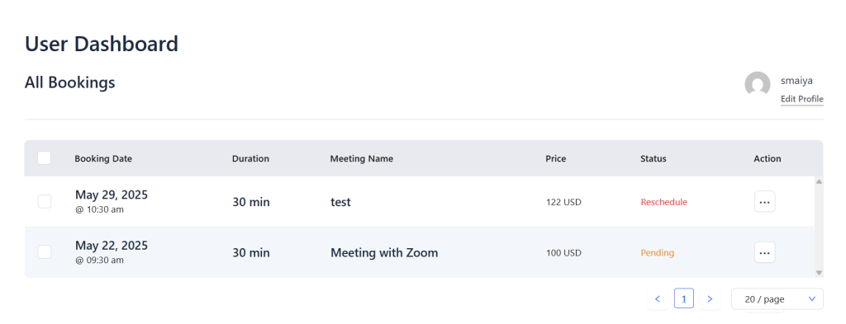Go to the previous page arrow
The width and height of the screenshot is (846, 324).
[x=657, y=298]
